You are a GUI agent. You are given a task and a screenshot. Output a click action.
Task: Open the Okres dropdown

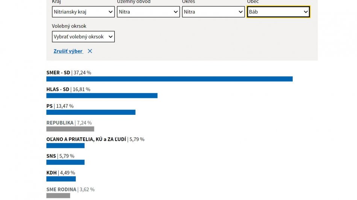213,12
